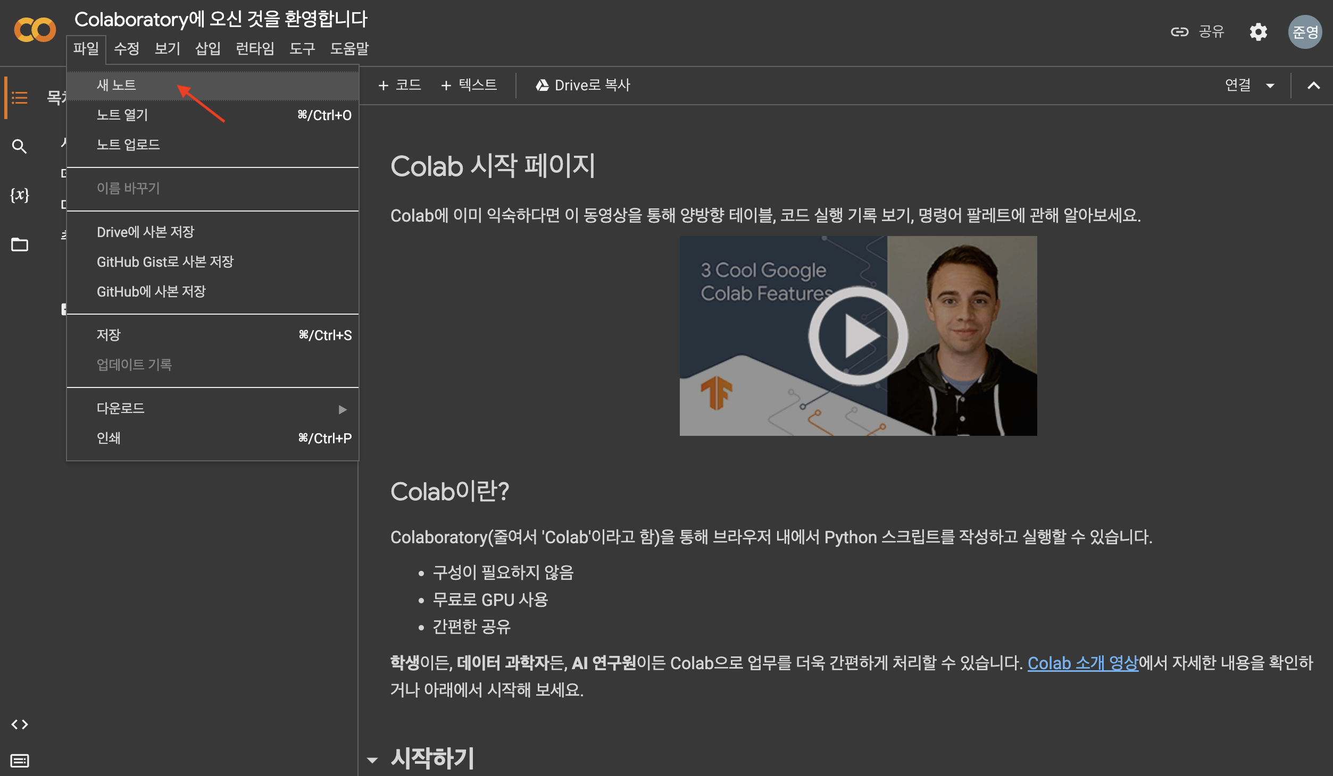Click the Drive로 복사 button
Screen dimensions: 1333x776
[583, 85]
